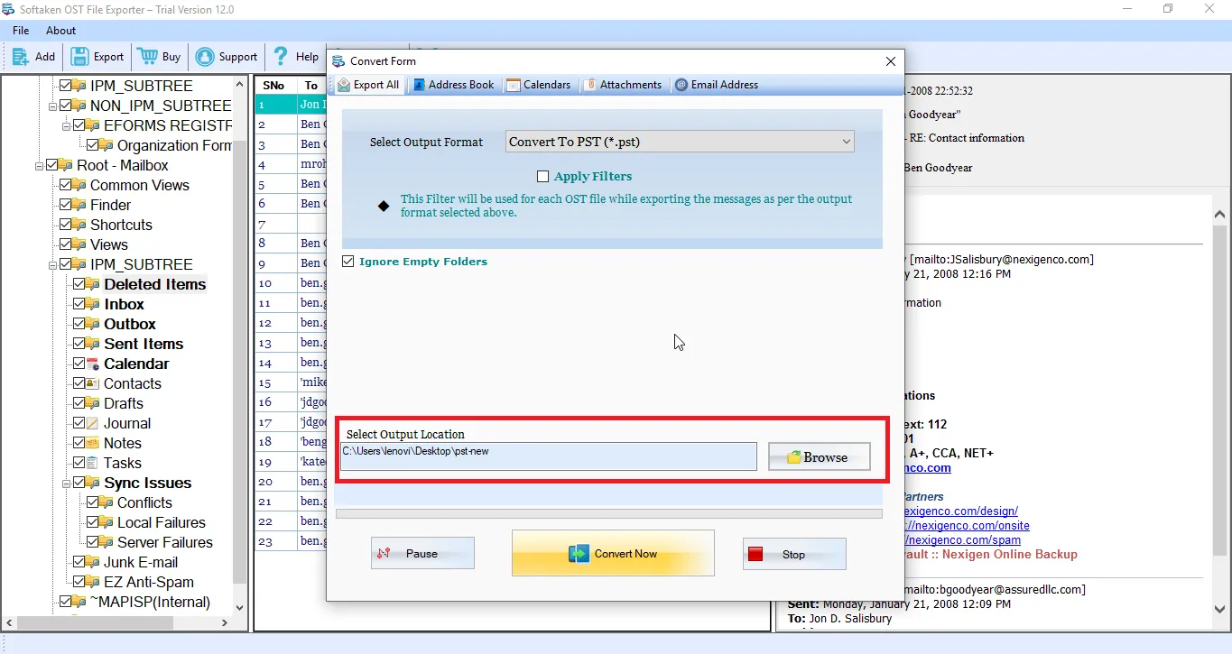Click the Calendar folder icon in tree

click(94, 364)
